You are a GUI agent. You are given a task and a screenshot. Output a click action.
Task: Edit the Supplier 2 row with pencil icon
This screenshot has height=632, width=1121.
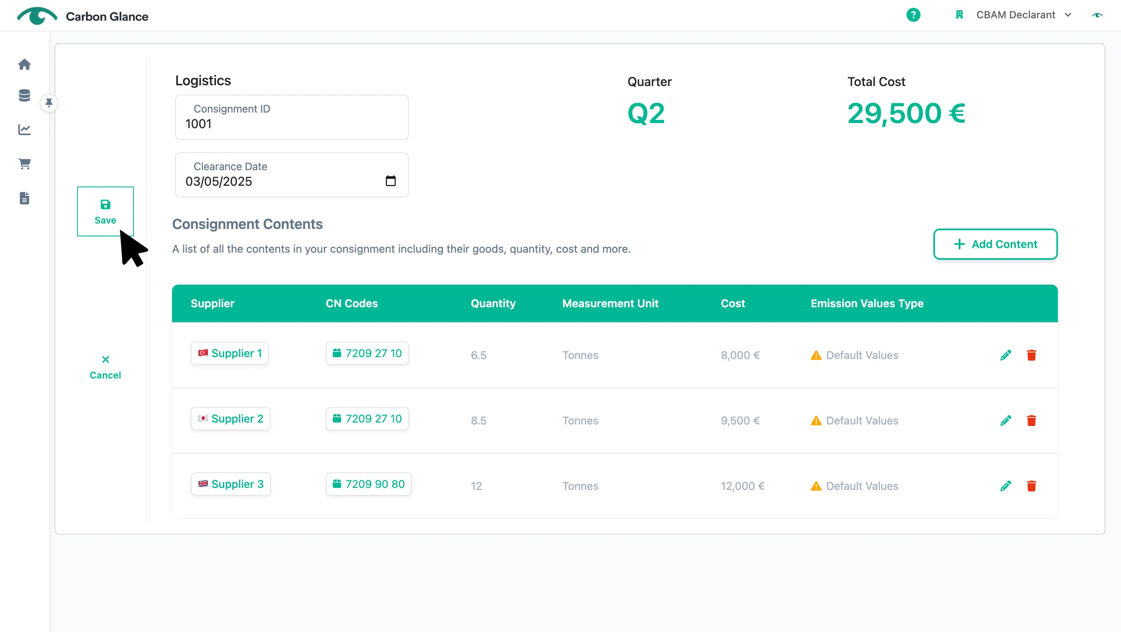pyautogui.click(x=1005, y=421)
